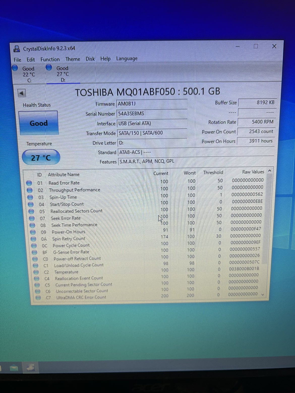Click the status circle for Start/Stop Count
Viewport: 295px width, 393px height.
click(x=31, y=204)
